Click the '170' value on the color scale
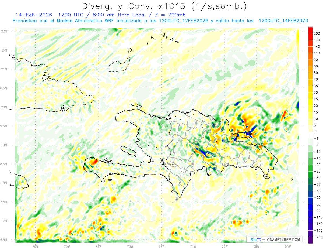The height and width of the screenshot is (250, 323). tap(317, 40)
